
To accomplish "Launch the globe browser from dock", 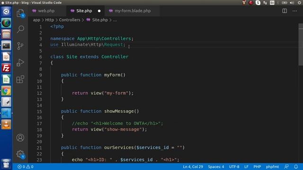I will click(6, 23).
